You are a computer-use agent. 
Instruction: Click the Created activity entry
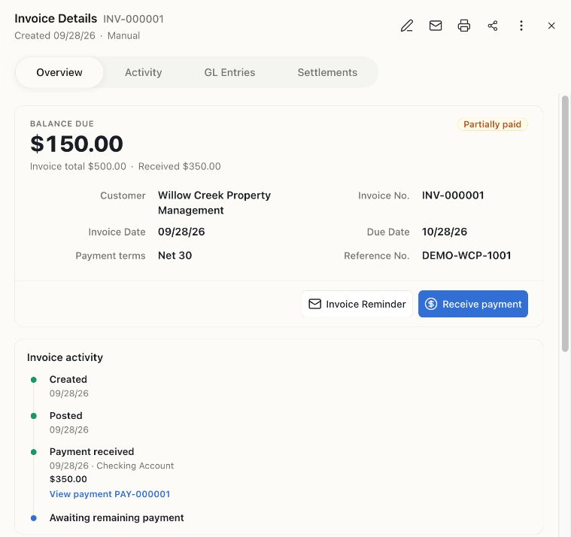(68, 386)
